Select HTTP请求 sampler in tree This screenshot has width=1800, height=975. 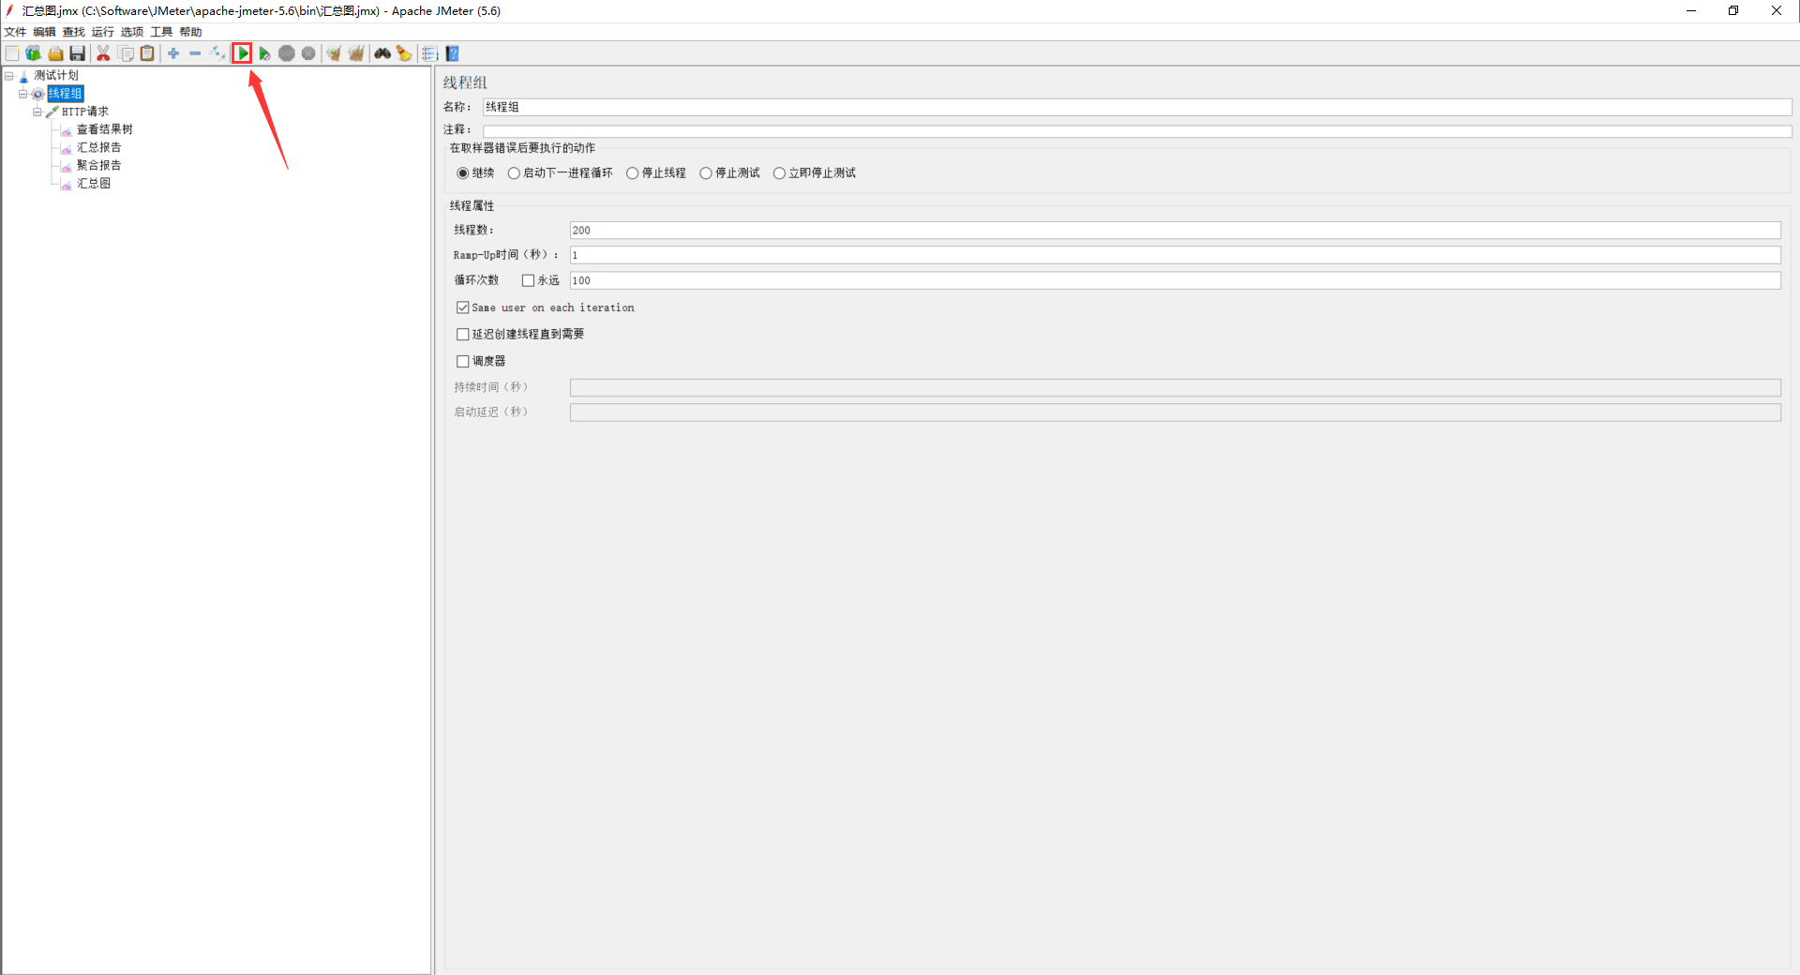coord(85,112)
